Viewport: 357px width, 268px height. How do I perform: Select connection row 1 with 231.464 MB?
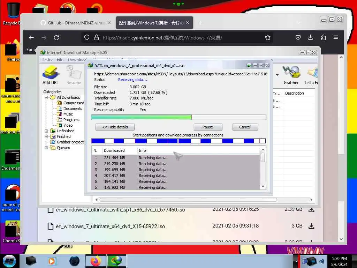pyautogui.click(x=176, y=158)
